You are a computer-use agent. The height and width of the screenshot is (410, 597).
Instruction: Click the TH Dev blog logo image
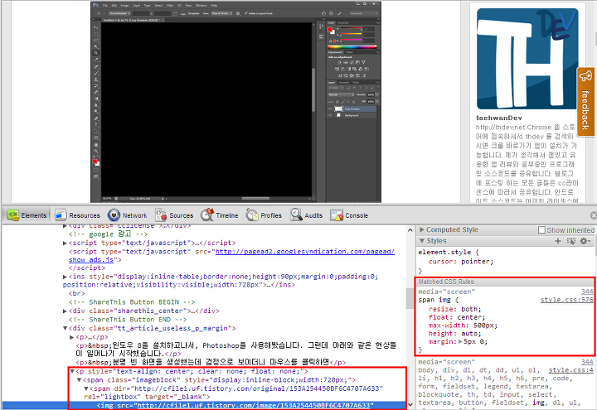(527, 59)
